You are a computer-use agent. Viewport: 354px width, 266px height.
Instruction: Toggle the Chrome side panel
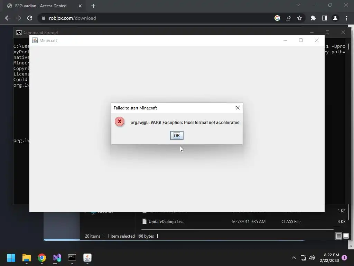point(324,18)
